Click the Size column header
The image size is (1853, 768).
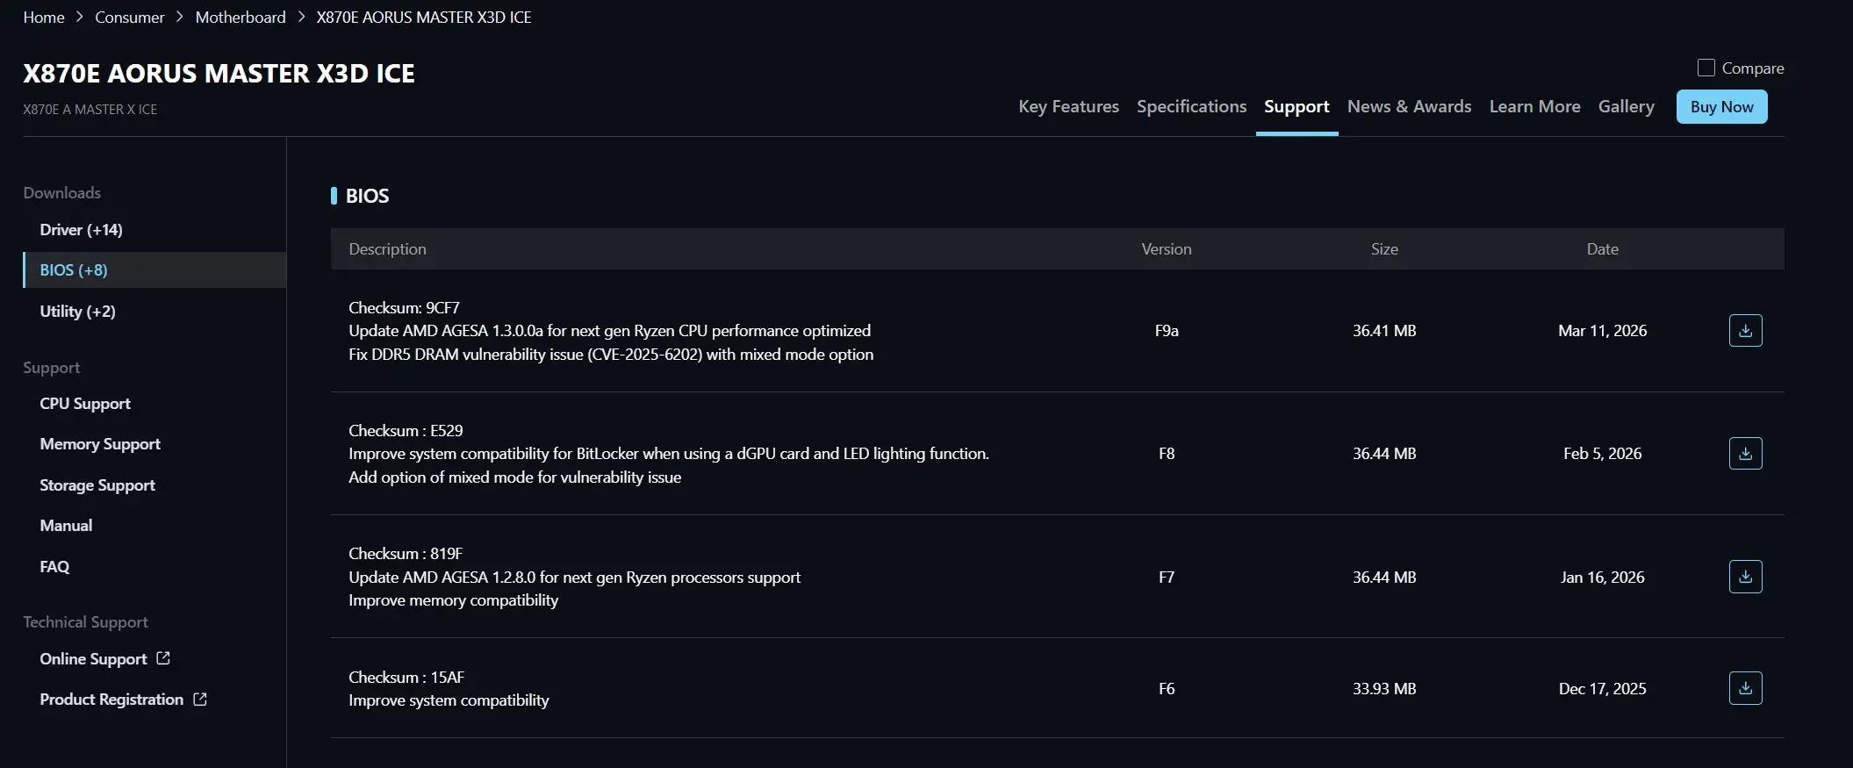(x=1384, y=249)
